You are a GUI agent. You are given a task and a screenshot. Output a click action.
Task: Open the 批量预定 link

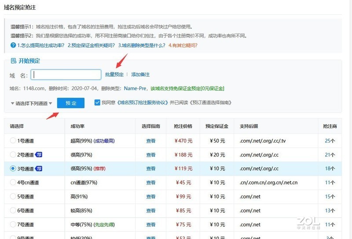(x=114, y=74)
